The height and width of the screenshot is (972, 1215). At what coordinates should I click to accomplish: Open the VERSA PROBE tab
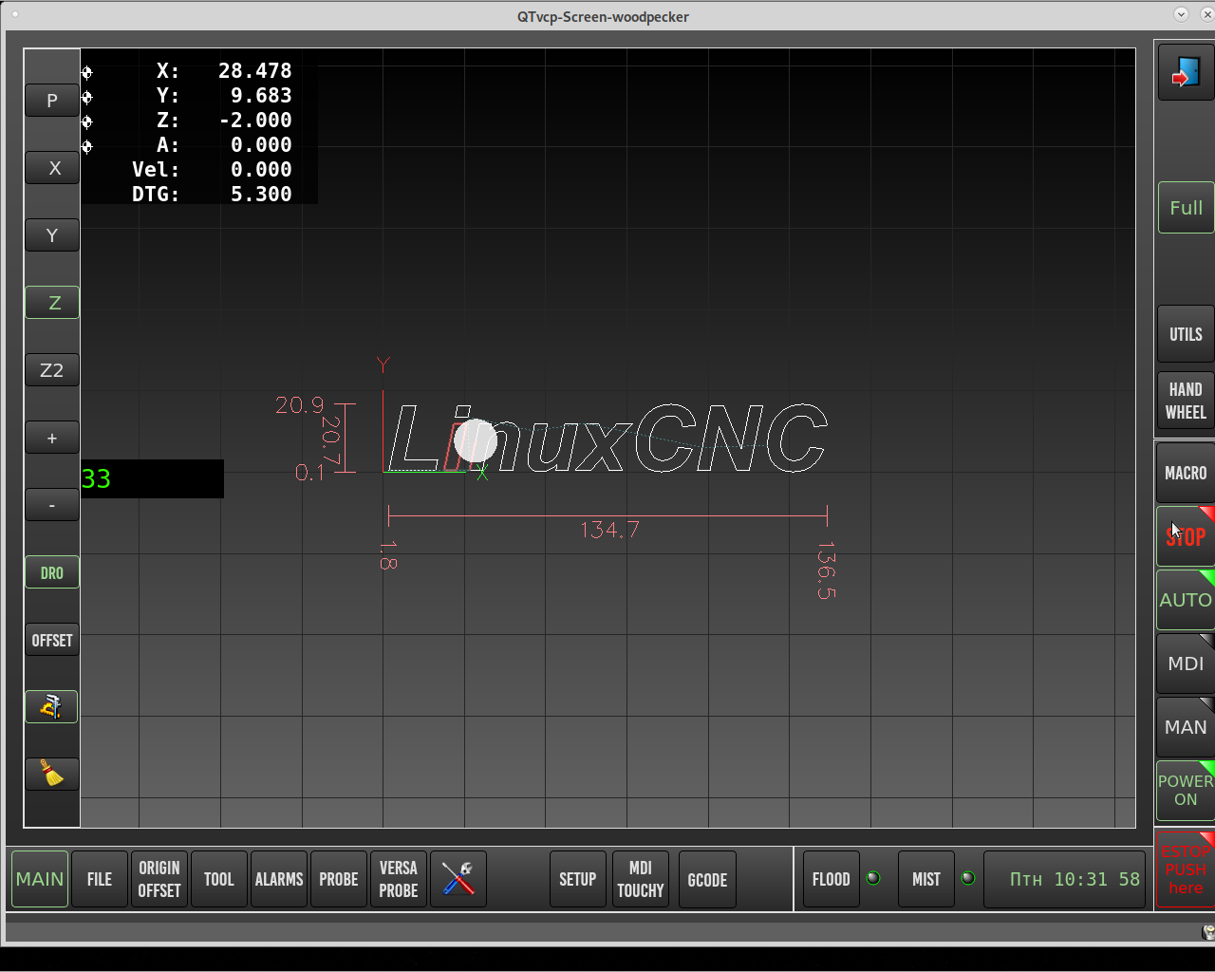click(399, 879)
